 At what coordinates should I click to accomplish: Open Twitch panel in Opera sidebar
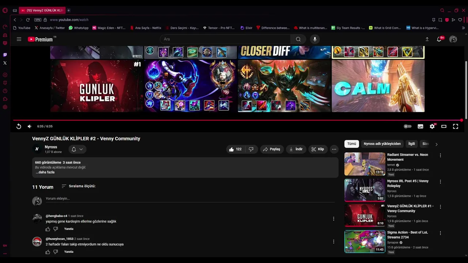click(x=5, y=55)
